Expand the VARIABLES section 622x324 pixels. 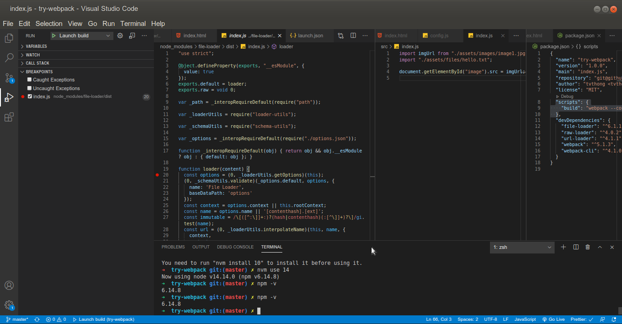(36, 46)
